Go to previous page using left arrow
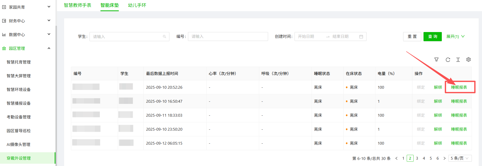 396,158
